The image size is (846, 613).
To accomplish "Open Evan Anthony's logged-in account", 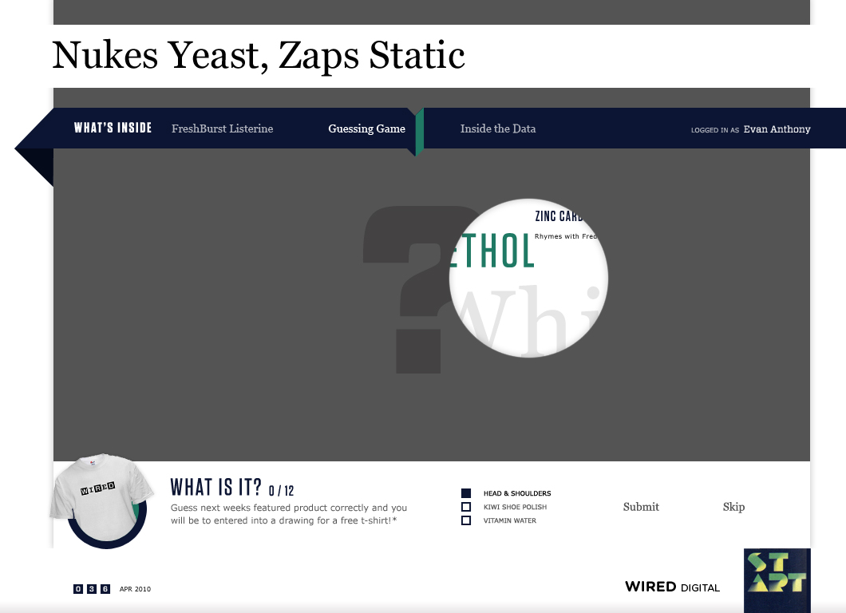I will click(x=776, y=129).
